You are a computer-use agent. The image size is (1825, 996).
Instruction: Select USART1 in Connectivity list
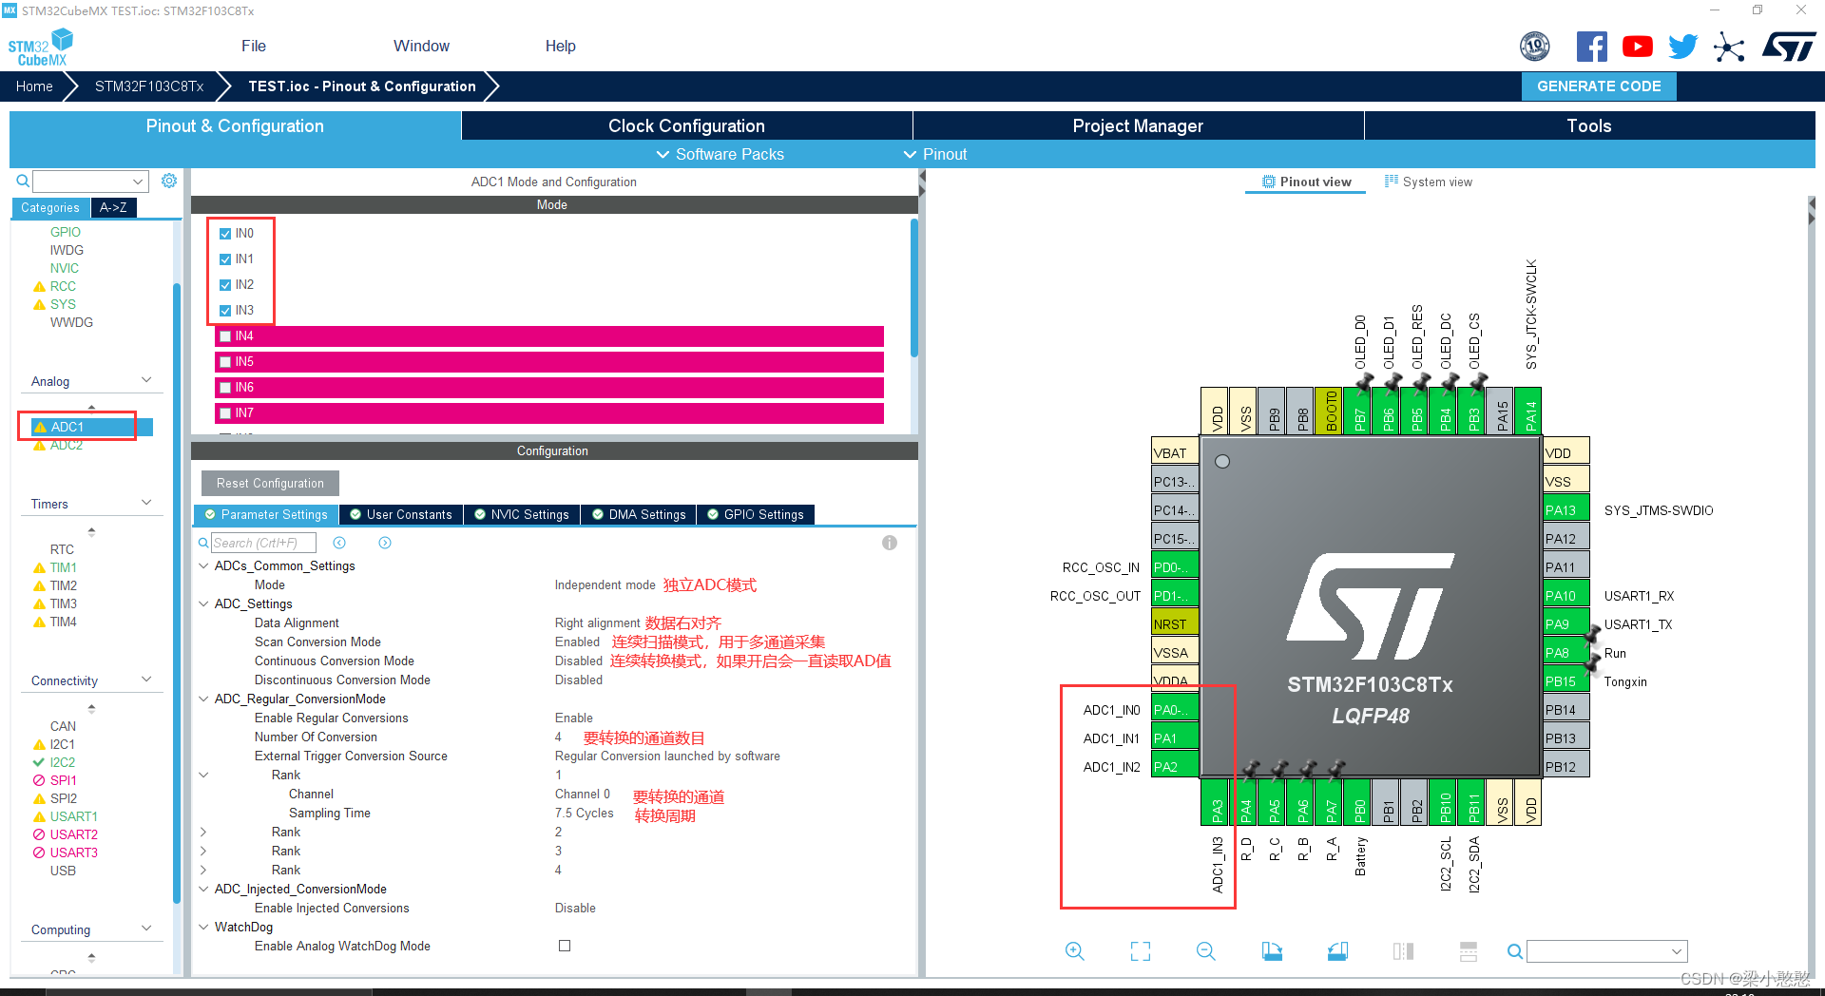[73, 816]
